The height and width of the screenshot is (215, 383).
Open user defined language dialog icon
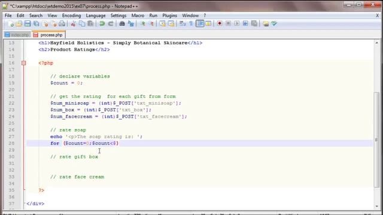pyautogui.click(x=208, y=24)
